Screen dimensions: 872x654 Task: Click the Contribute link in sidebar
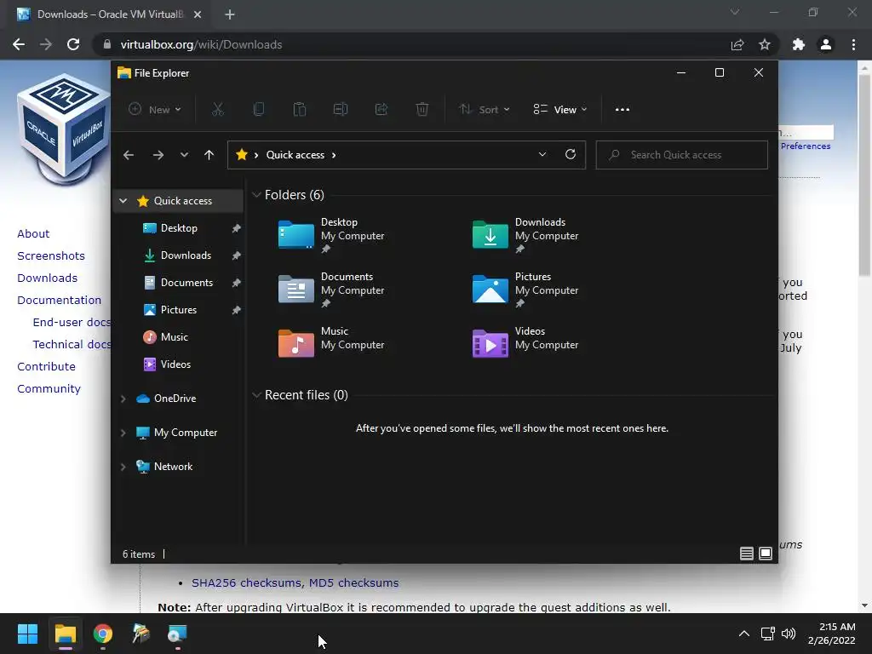46,366
